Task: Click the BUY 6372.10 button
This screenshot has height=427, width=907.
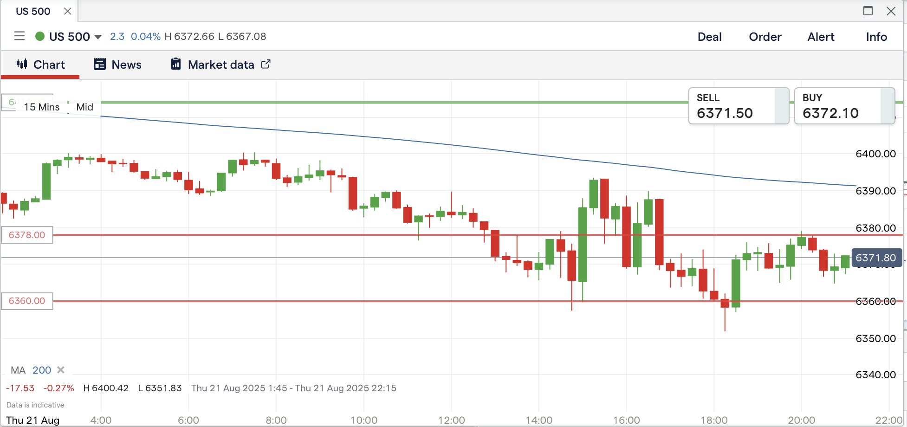Action: tap(844, 106)
